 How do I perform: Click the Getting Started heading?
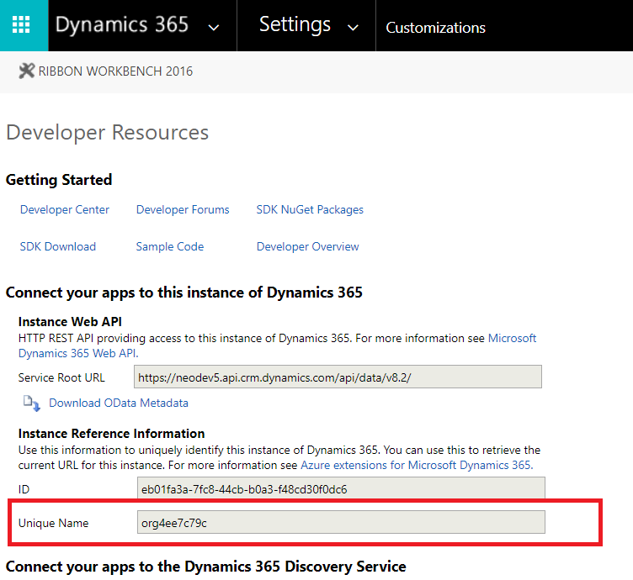coord(59,180)
